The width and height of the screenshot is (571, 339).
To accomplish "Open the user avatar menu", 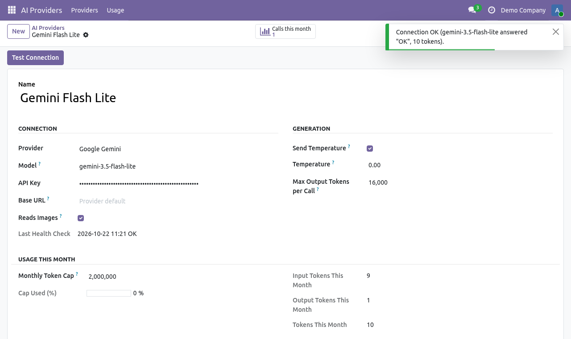I will point(557,10).
